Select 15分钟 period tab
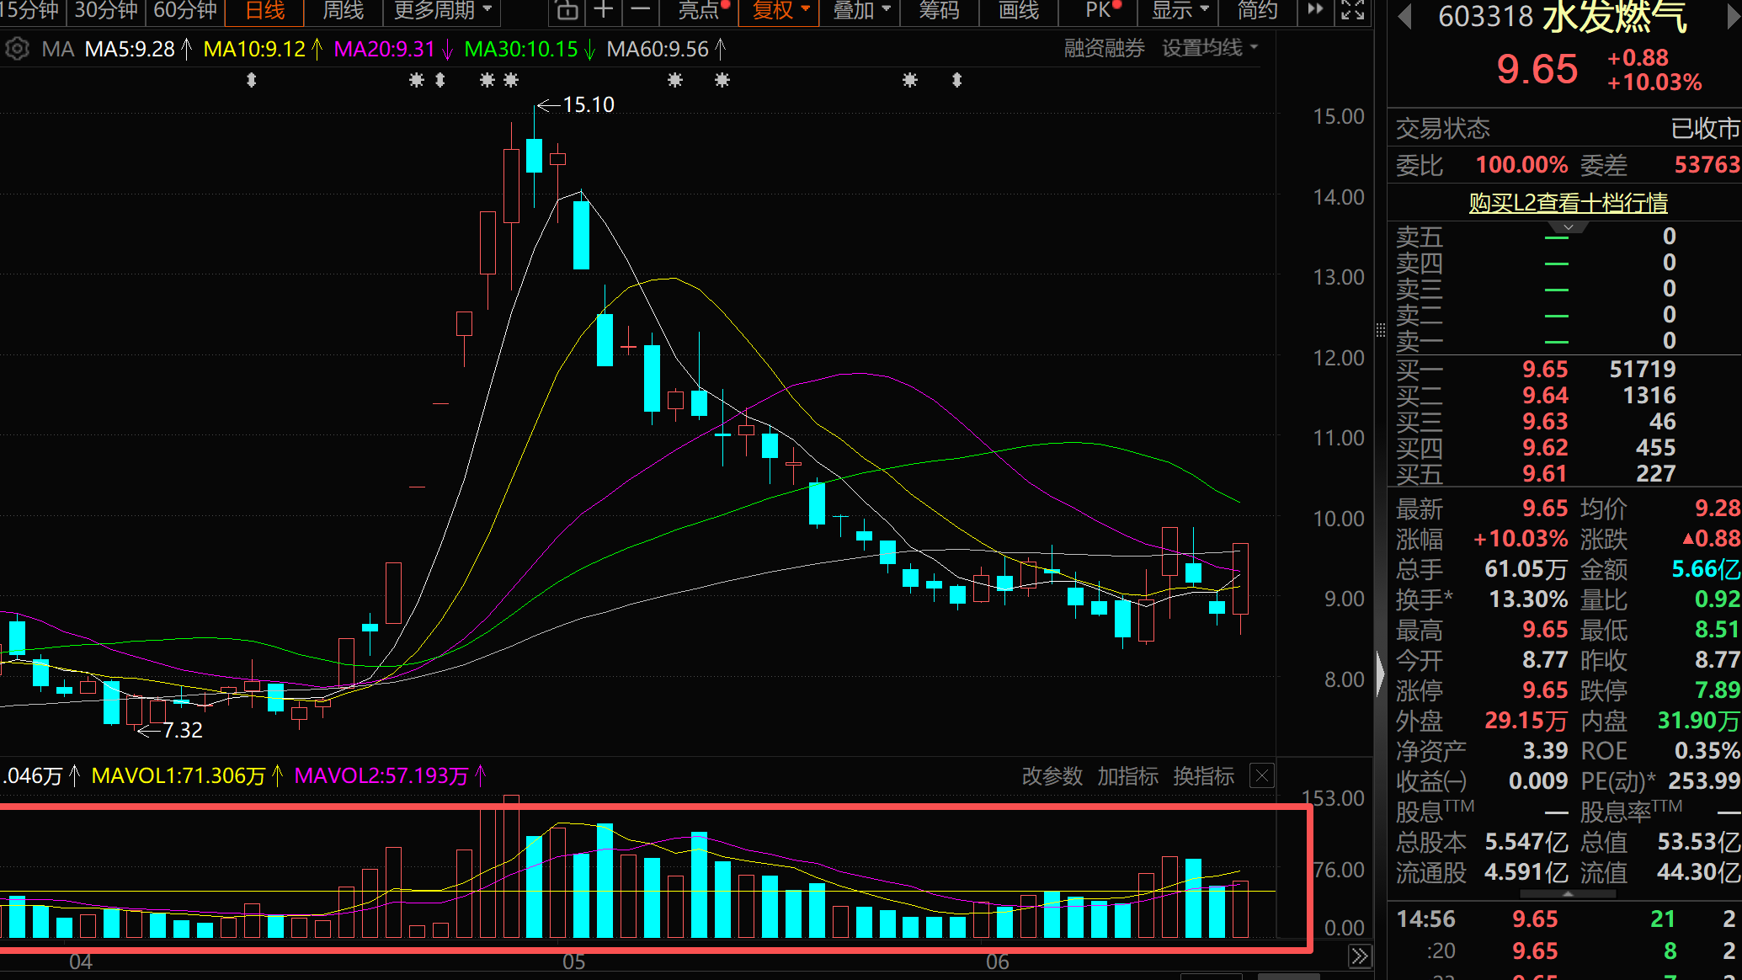 coord(30,11)
